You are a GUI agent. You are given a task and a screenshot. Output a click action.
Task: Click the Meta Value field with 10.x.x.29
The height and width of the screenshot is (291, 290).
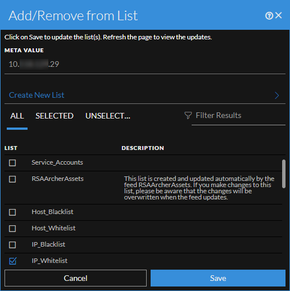tap(145, 64)
